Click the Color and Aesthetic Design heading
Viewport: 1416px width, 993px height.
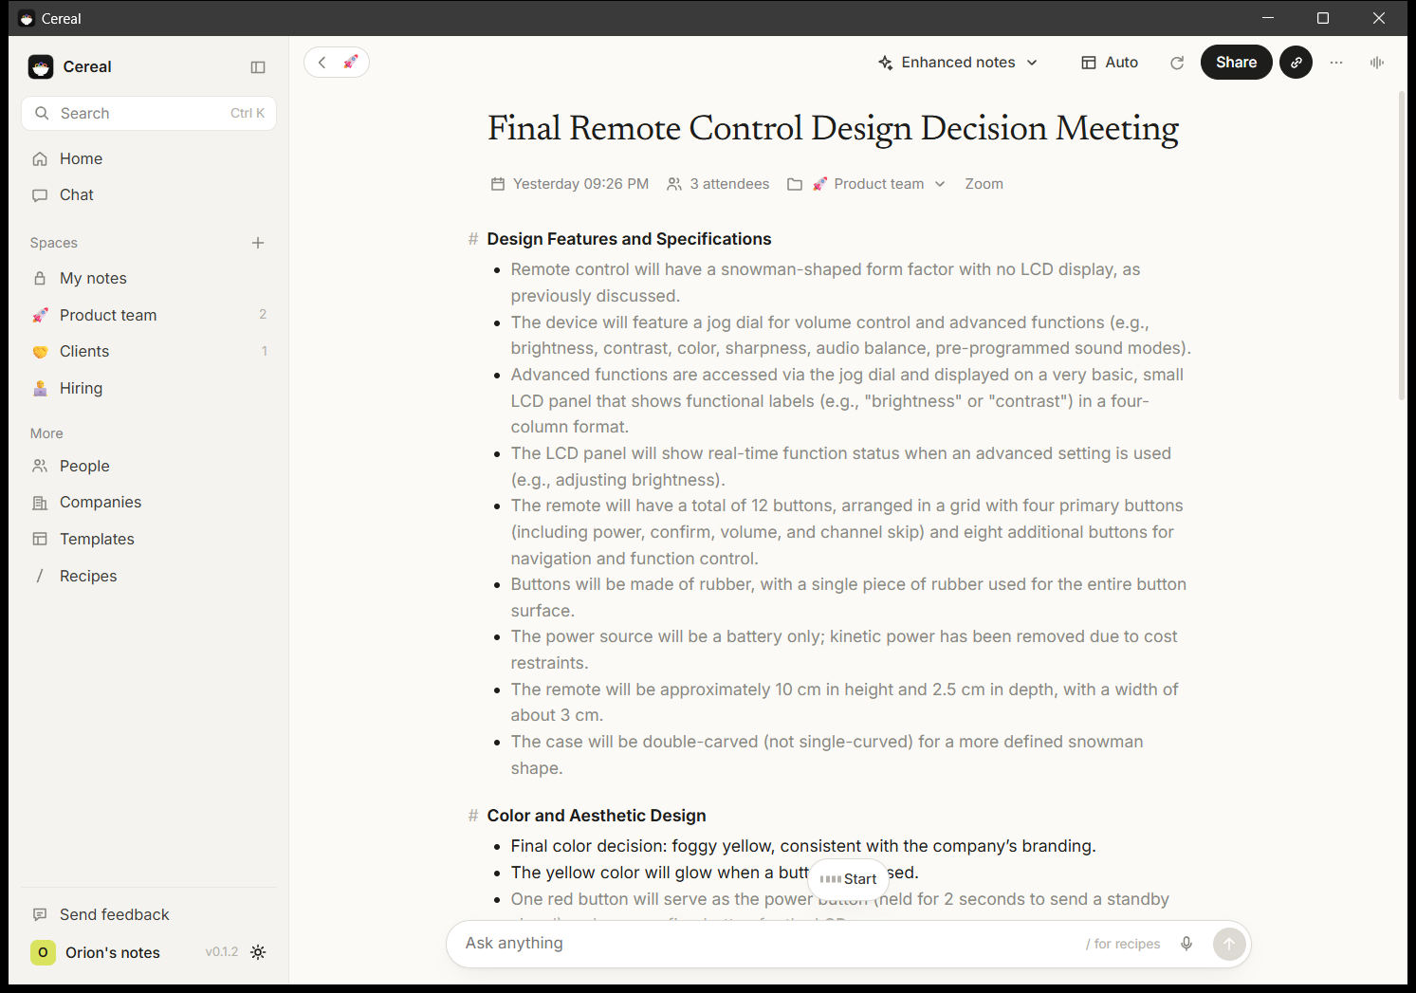pos(597,816)
